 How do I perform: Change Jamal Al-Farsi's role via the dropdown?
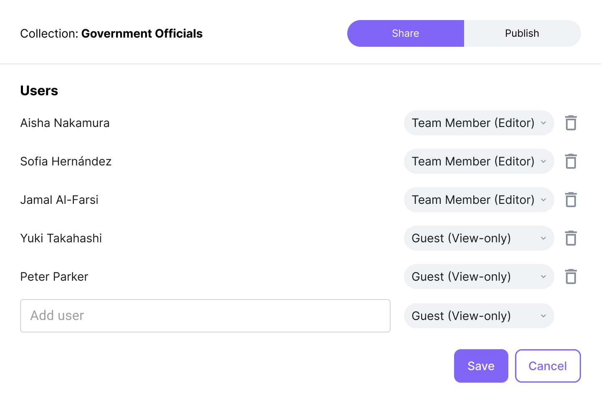click(478, 200)
